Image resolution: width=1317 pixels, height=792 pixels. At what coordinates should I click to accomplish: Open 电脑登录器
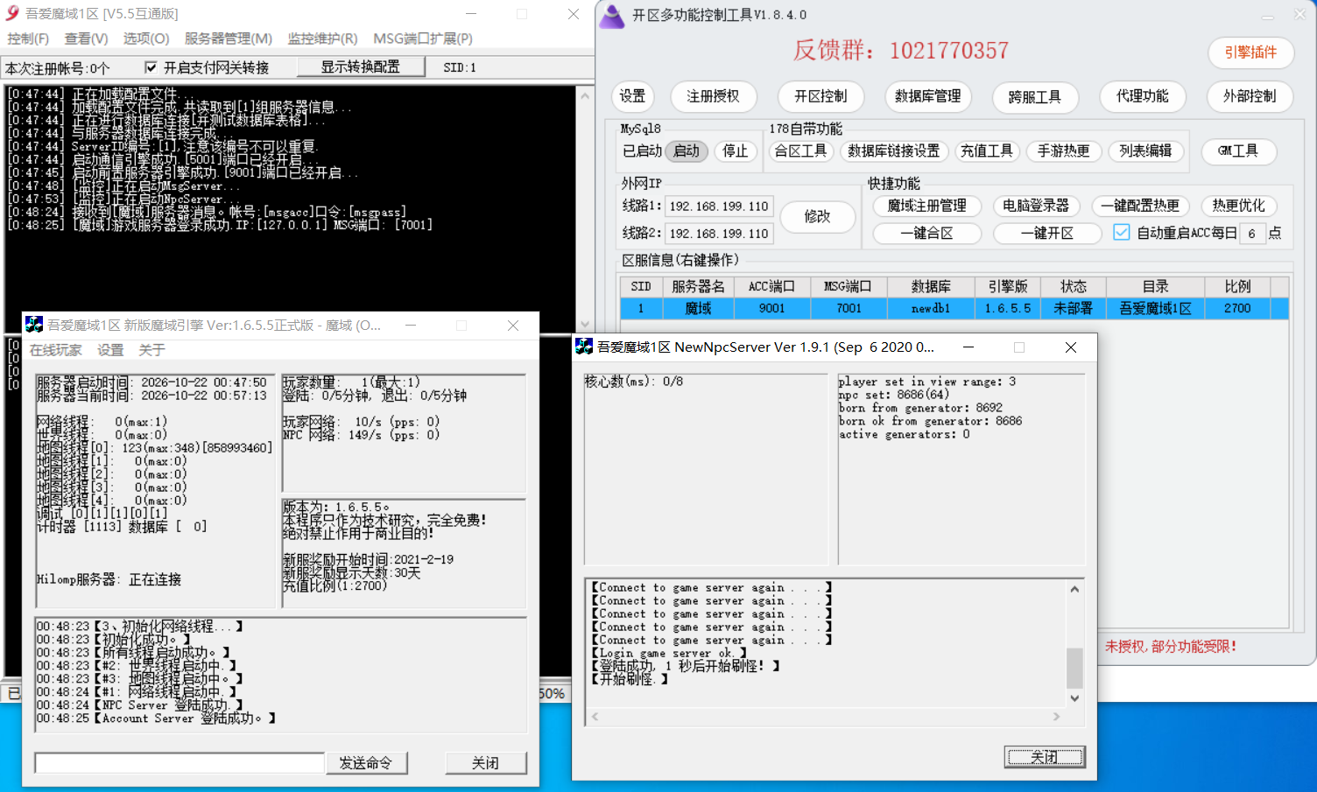pyautogui.click(x=1036, y=206)
